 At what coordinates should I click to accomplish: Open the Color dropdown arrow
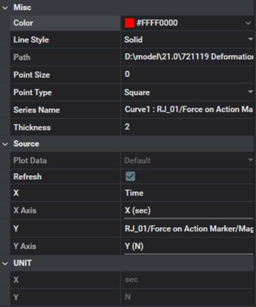coord(248,23)
